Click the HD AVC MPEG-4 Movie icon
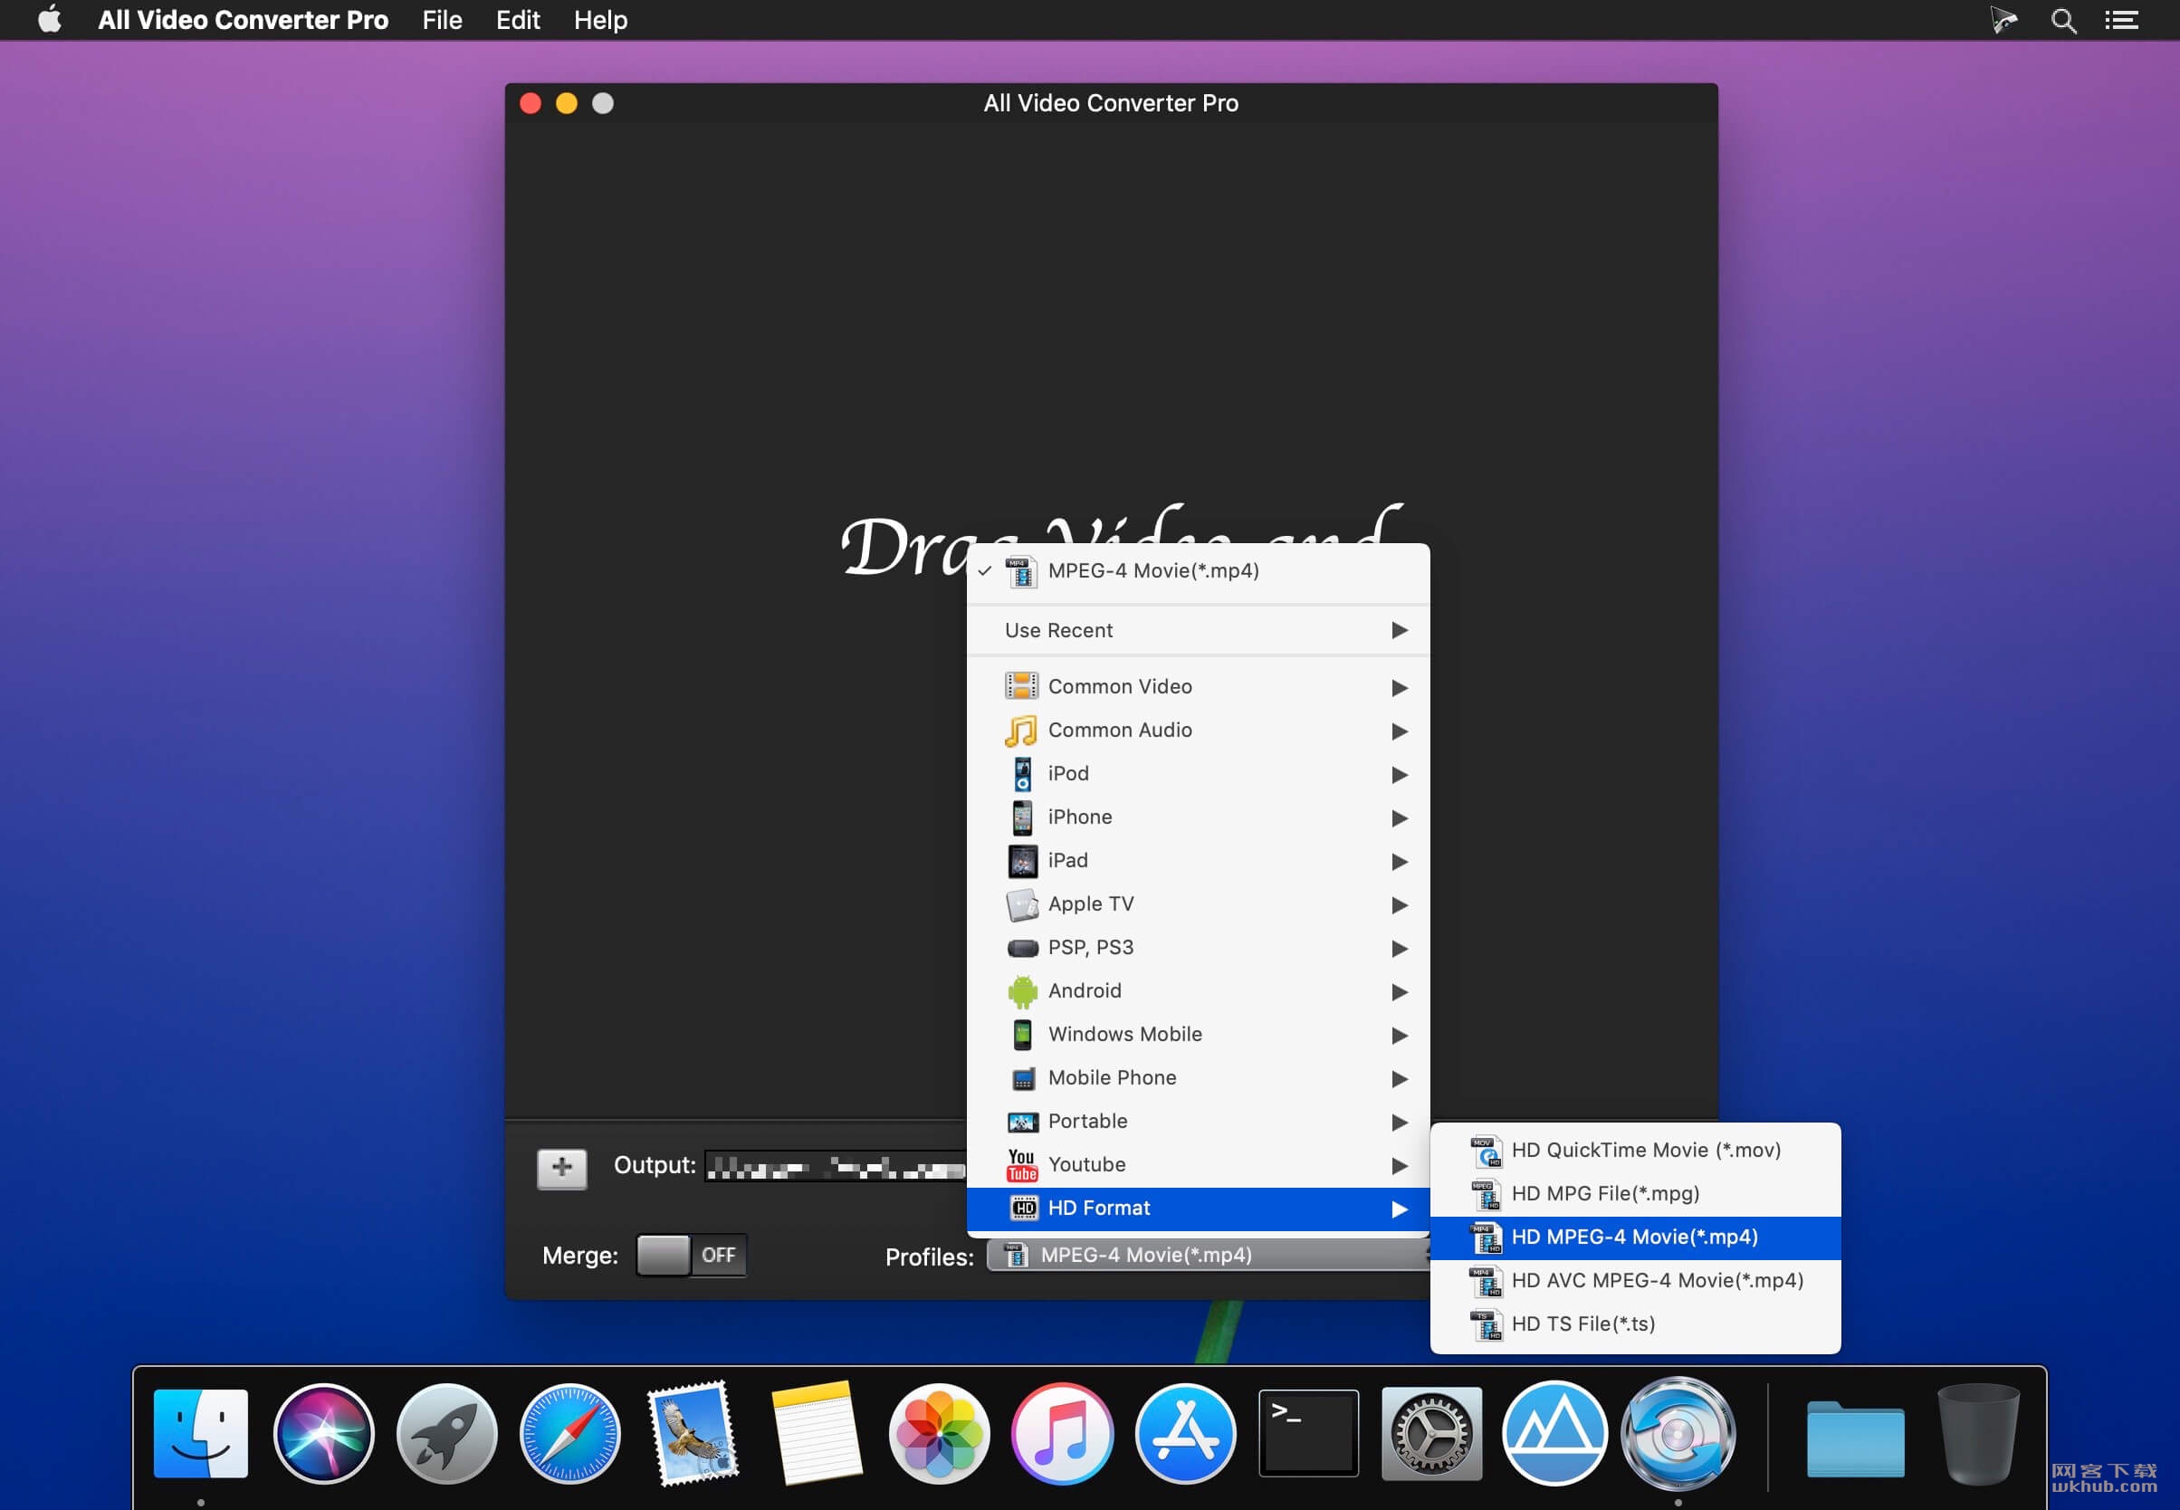2180x1510 pixels. [1486, 1281]
